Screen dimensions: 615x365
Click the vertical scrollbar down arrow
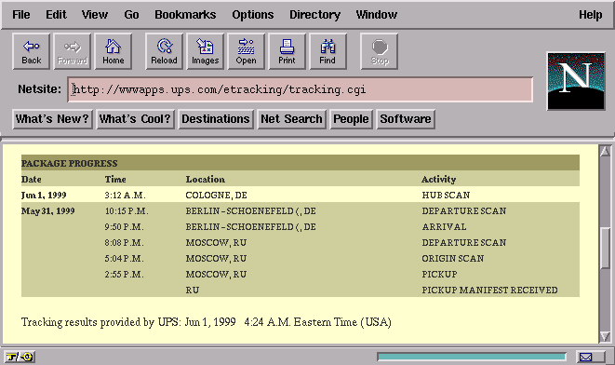pos(605,337)
